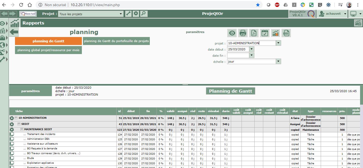Open the date début calendar dropdown
This screenshot has width=363, height=168.
click(x=251, y=49)
